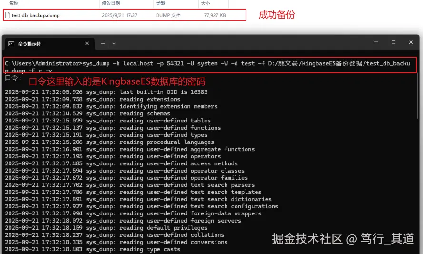
Task: Click the 'reading user-defined types' line
Action: [106, 135]
